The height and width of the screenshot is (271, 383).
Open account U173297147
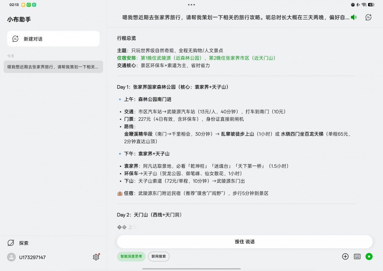(x=32, y=257)
